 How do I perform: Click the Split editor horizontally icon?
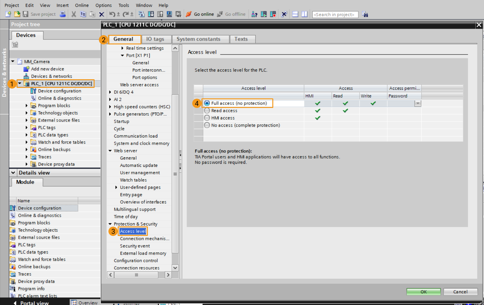(295, 14)
